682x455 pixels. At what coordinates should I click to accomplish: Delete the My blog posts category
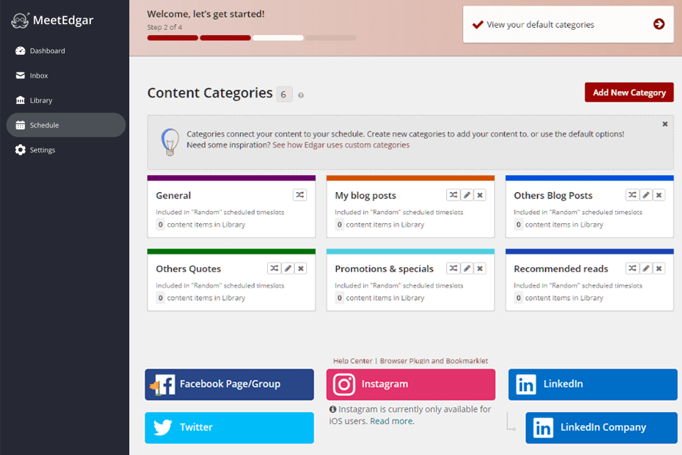(480, 195)
